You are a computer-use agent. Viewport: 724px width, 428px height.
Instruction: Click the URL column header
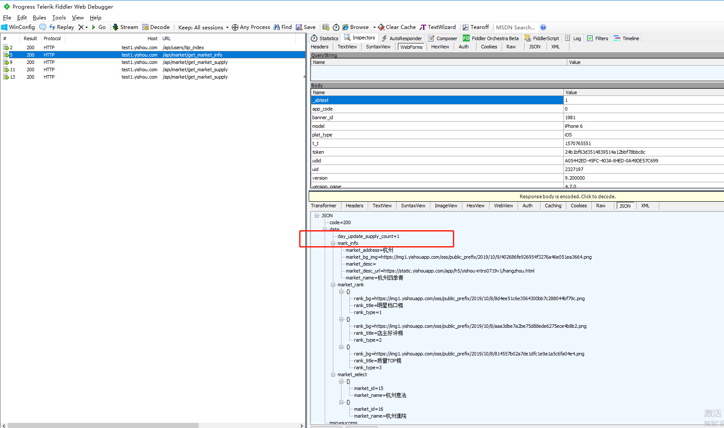[228, 38]
